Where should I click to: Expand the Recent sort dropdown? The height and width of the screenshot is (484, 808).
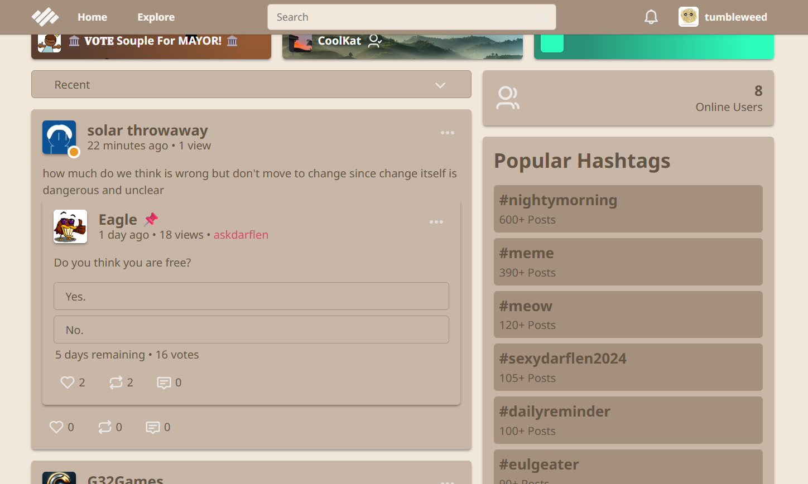click(251, 85)
